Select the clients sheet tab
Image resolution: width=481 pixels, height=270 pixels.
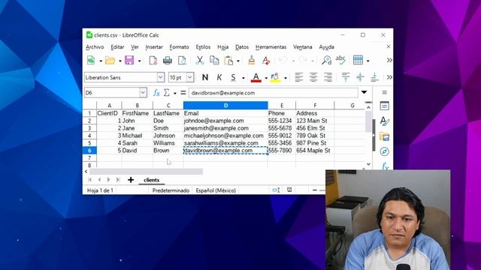(x=152, y=180)
